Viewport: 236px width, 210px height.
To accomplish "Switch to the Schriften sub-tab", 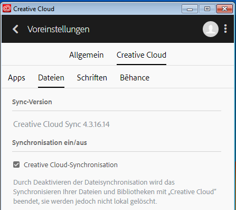I will pos(92,78).
